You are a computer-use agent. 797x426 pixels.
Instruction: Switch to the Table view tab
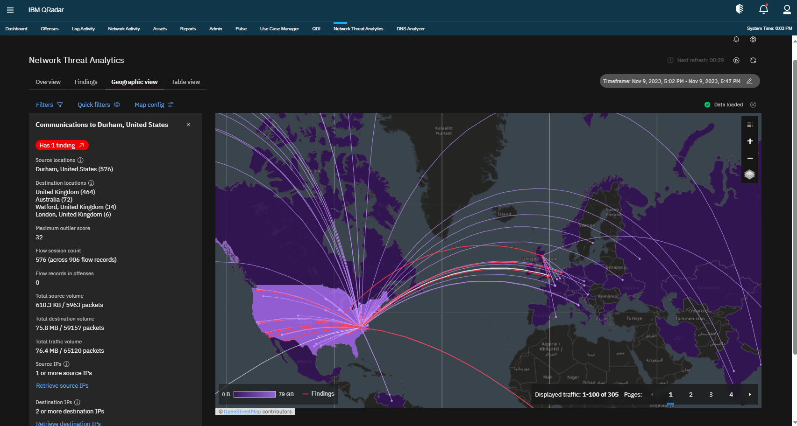click(185, 82)
